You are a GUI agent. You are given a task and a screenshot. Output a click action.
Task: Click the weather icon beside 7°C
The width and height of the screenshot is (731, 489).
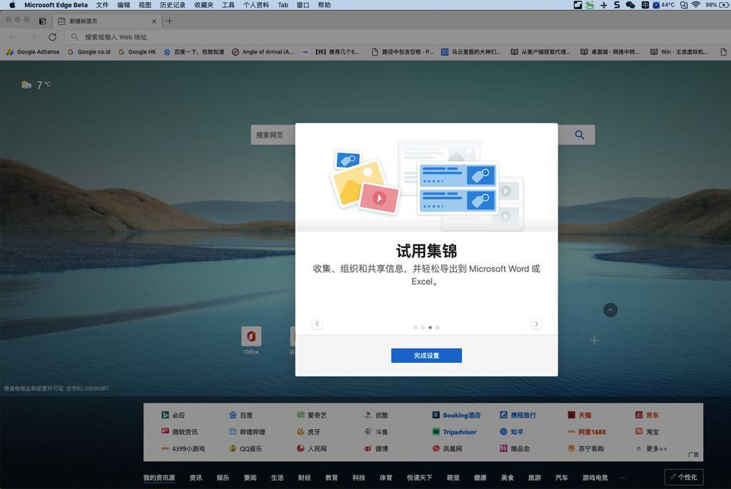click(x=26, y=85)
